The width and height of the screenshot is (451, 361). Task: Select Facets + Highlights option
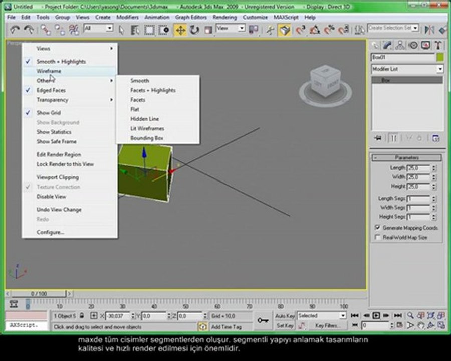point(158,90)
